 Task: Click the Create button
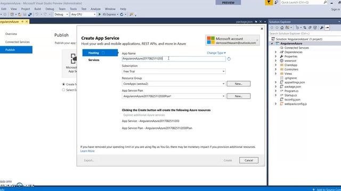pyautogui.click(x=228, y=160)
